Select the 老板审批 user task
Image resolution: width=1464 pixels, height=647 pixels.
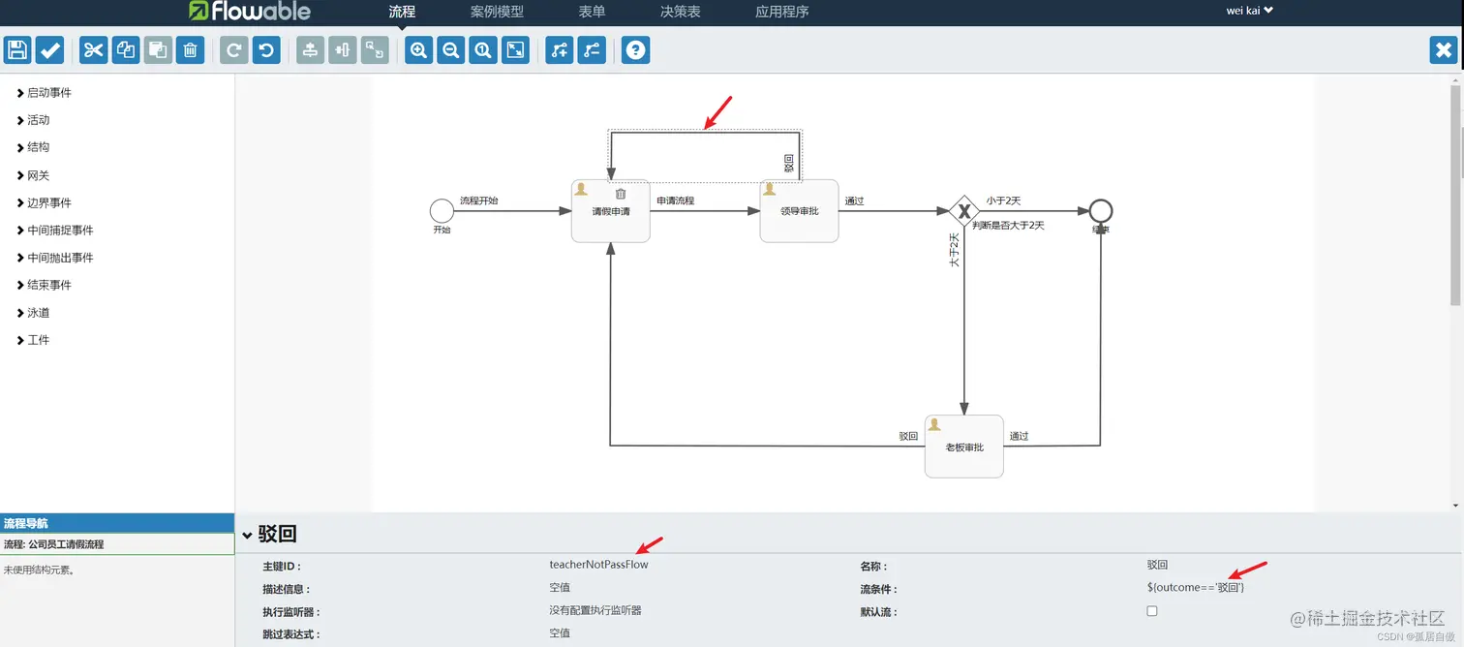coord(963,447)
